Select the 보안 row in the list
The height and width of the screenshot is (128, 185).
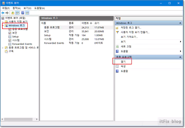[x=77, y=31]
